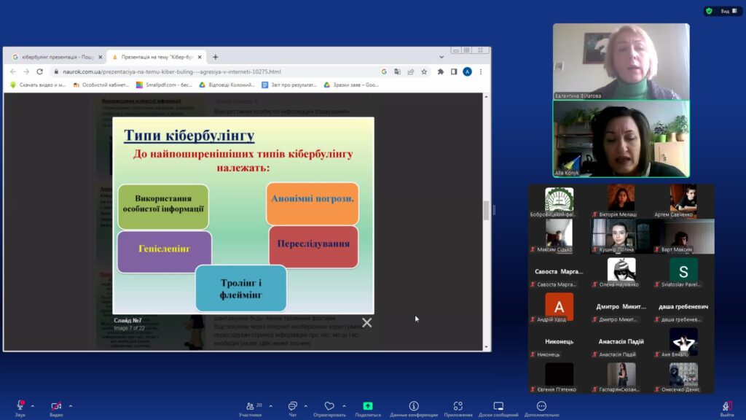746x420 pixels.
Task: Open Звіт про результат bookmark
Action: (x=289, y=85)
